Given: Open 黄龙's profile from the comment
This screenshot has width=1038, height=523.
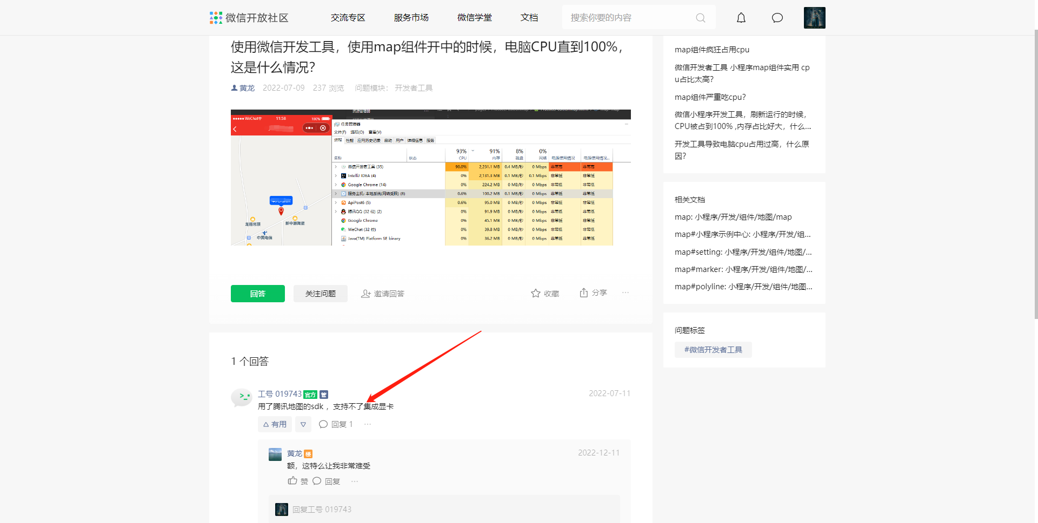Looking at the screenshot, I should (295, 453).
